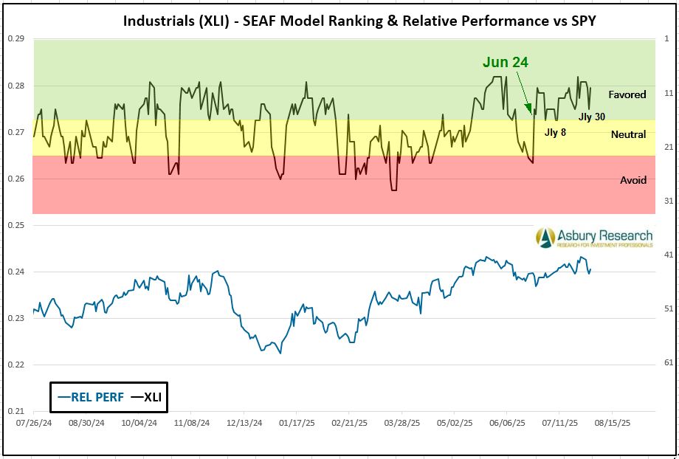The width and height of the screenshot is (679, 459).
Task: Click the Neutral zone label
Action: pyautogui.click(x=628, y=134)
